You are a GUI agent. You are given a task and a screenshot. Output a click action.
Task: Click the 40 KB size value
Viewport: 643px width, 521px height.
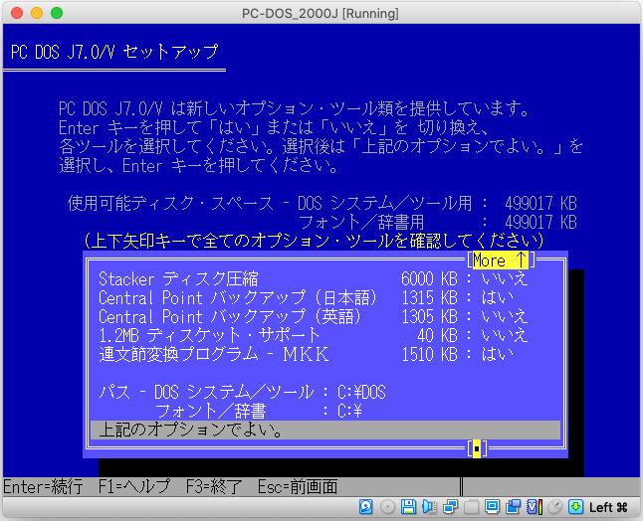437,335
